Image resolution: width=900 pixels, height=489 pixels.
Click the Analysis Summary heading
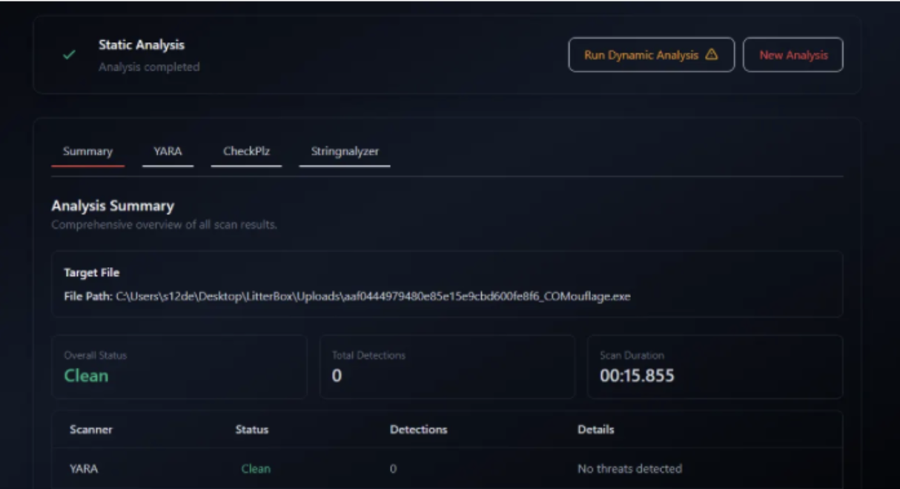(113, 206)
